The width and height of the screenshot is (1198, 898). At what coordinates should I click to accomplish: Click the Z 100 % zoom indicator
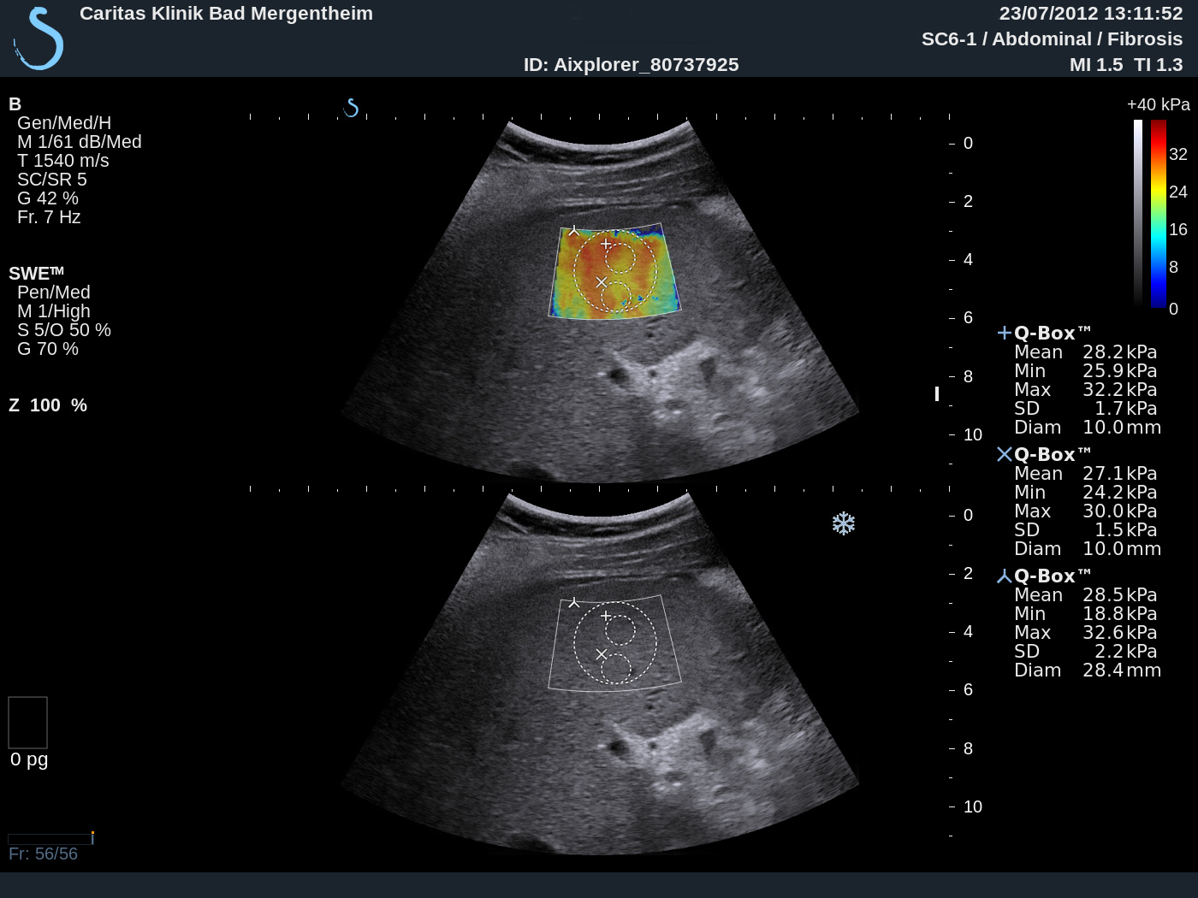click(x=48, y=405)
